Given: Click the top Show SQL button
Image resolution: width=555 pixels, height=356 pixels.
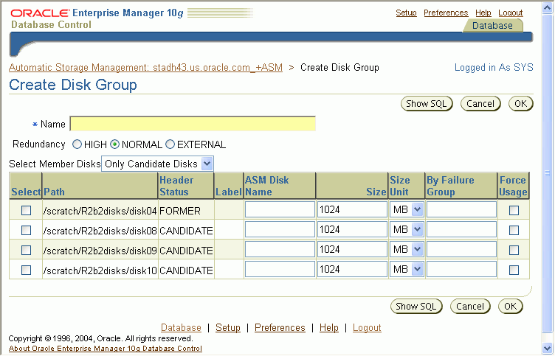Looking at the screenshot, I should 428,104.
